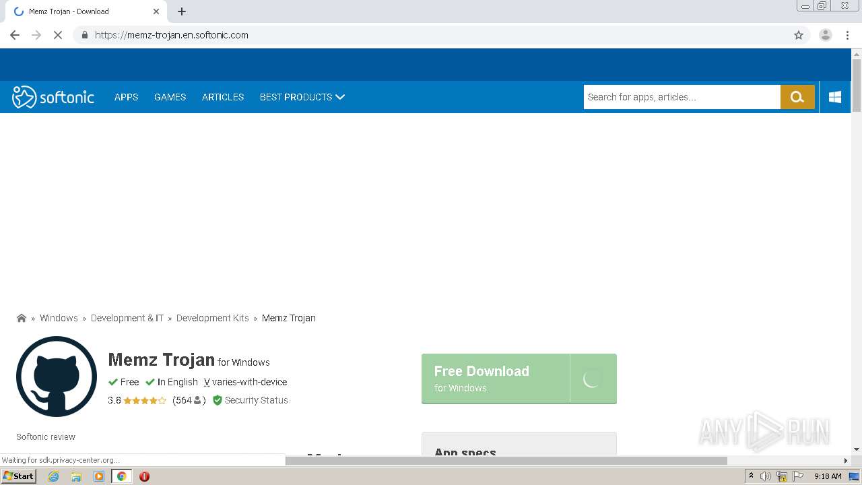Open the Start menu

click(19, 476)
